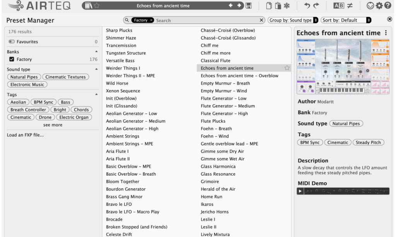
Task: Save the preset with floppy disk icon
Action: point(249,5)
